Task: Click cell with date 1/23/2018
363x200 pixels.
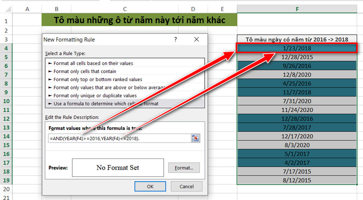Action: click(297, 48)
